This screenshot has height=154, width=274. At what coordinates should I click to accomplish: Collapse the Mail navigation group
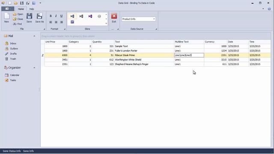pyautogui.click(x=34, y=36)
